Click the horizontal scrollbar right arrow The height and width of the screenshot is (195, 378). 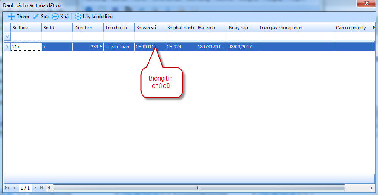pos(373,188)
